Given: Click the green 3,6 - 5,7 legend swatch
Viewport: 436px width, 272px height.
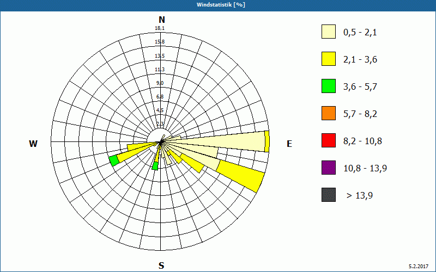Looking at the screenshot, I should click(x=329, y=86).
